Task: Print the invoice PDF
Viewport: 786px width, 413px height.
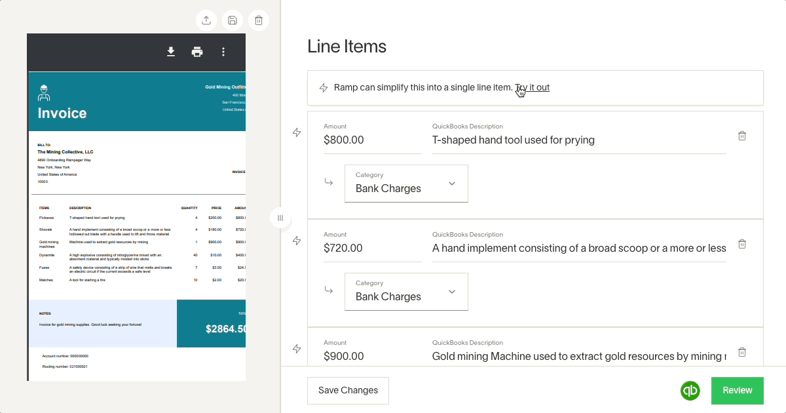Action: click(x=197, y=52)
